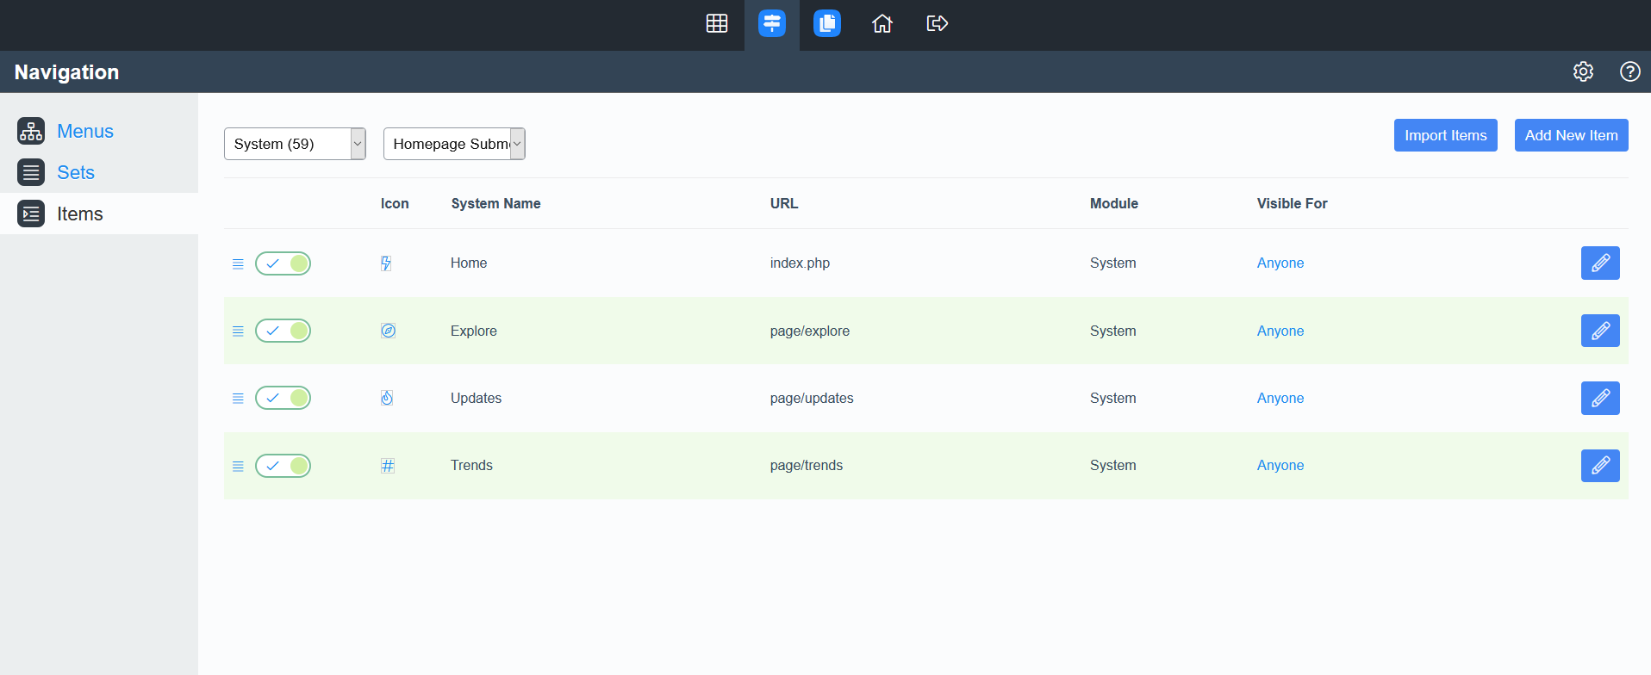This screenshot has width=1651, height=675.
Task: Open the grid table icon in top bar
Action: [717, 23]
